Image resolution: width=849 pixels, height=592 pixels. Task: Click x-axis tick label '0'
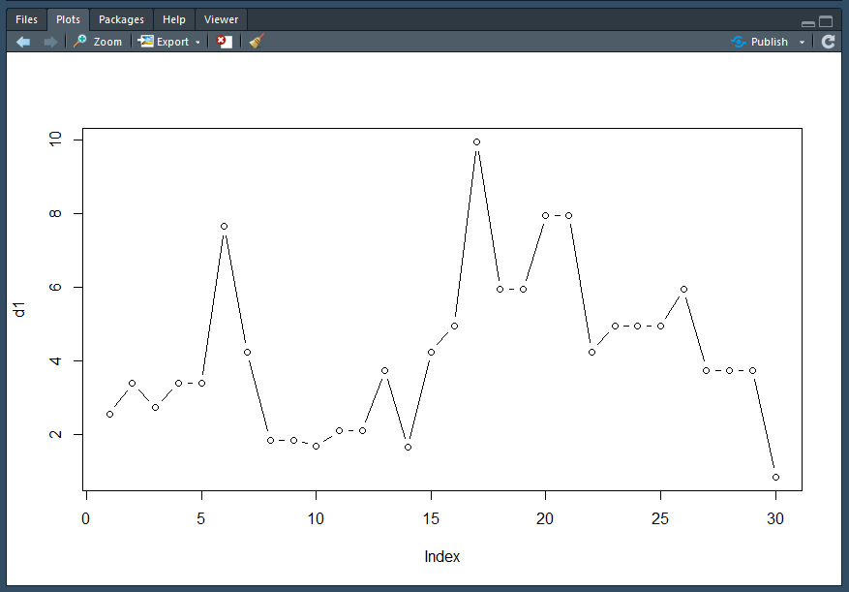85,518
